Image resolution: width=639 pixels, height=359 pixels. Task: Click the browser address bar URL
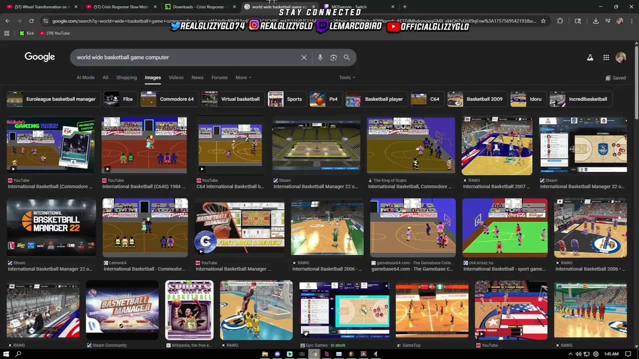click(294, 21)
